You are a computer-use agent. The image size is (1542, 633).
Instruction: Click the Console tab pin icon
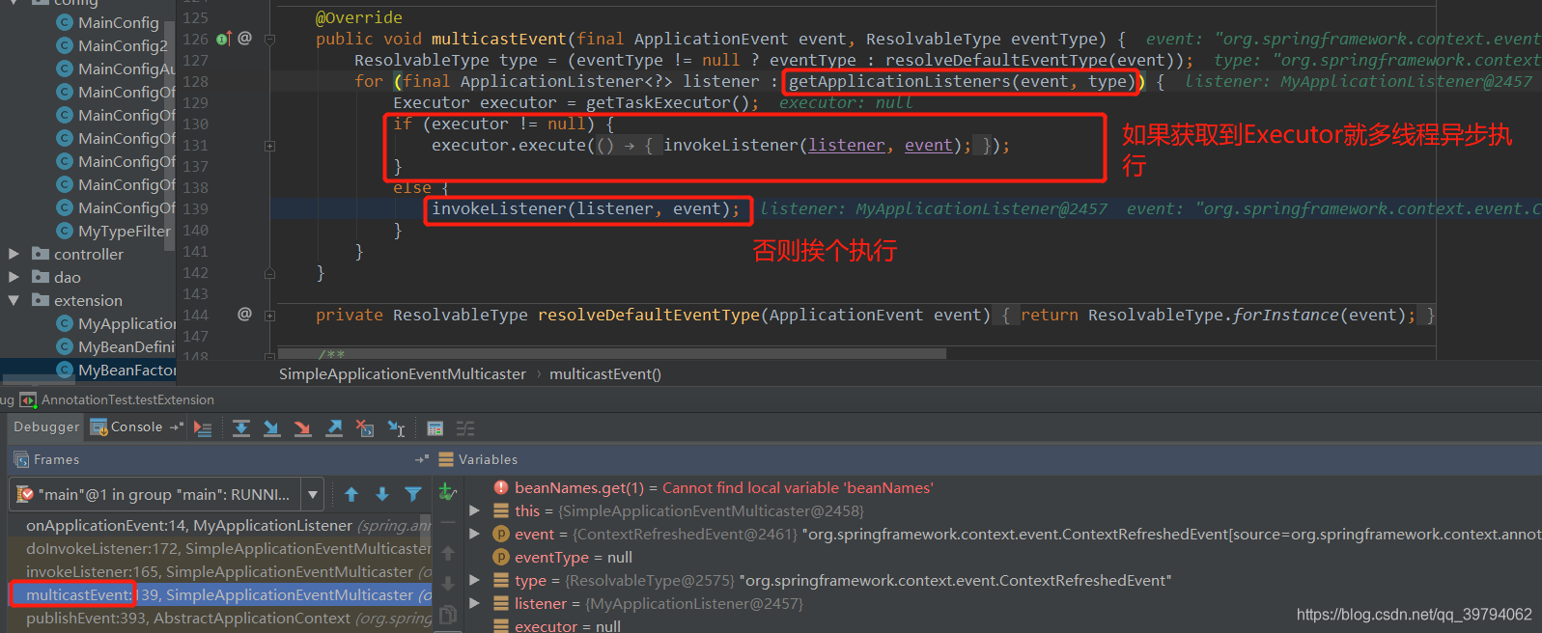176,427
